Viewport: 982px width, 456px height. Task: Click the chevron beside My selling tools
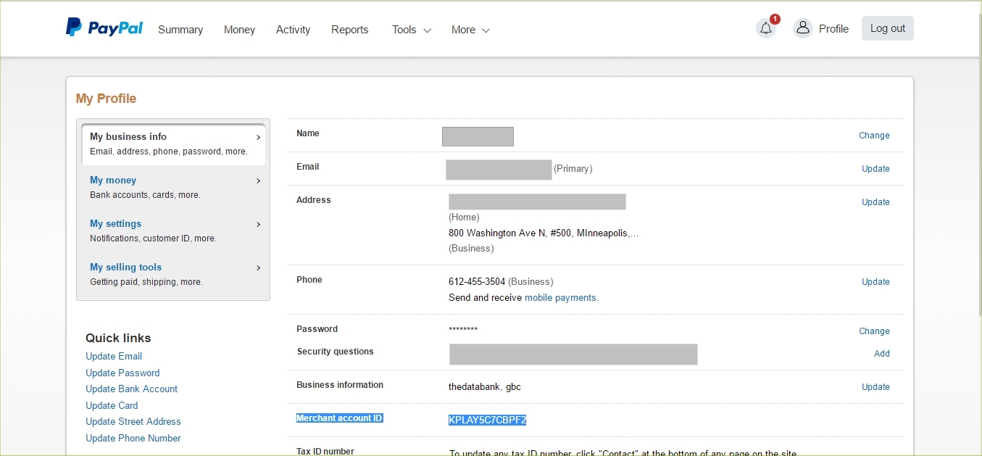pos(258,268)
